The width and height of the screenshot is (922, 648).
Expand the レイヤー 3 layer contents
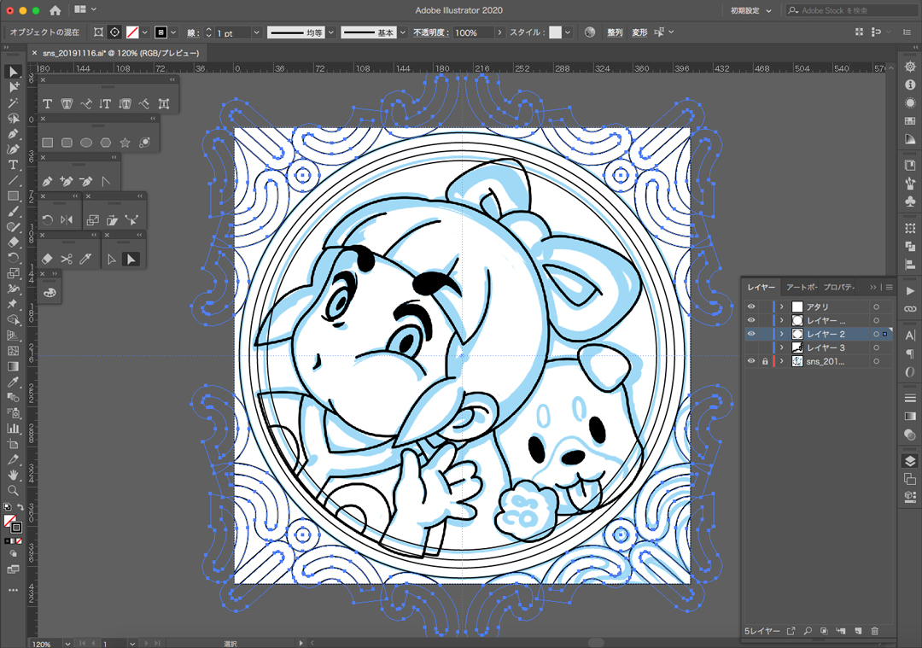click(x=781, y=347)
